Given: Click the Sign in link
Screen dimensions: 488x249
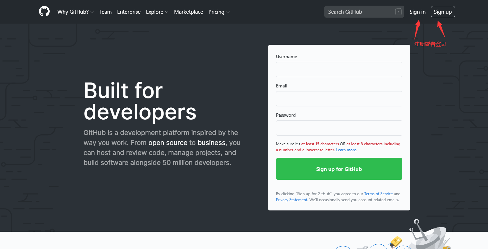Looking at the screenshot, I should coord(417,12).
